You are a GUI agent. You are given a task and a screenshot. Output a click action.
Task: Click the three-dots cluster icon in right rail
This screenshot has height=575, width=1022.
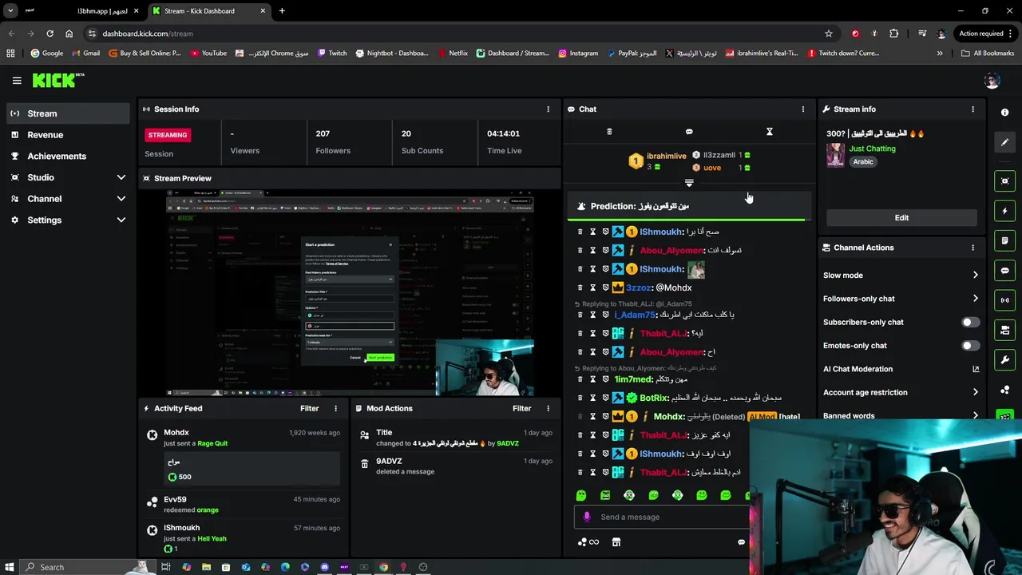pyautogui.click(x=1005, y=390)
